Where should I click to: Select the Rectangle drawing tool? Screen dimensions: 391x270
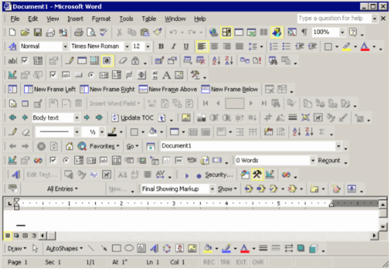click(x=117, y=249)
